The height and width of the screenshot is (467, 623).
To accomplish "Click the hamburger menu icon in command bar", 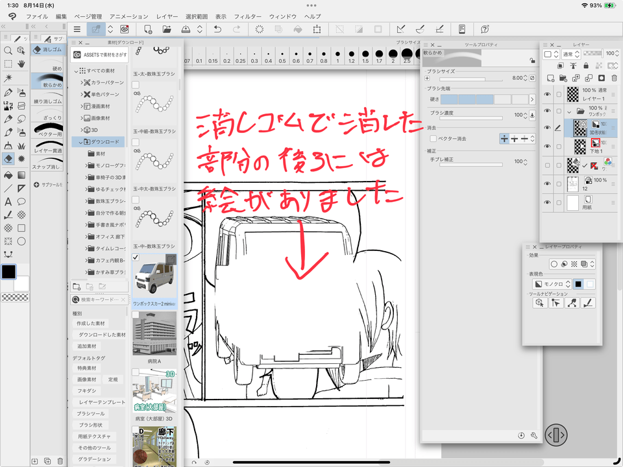I will coord(77,29).
